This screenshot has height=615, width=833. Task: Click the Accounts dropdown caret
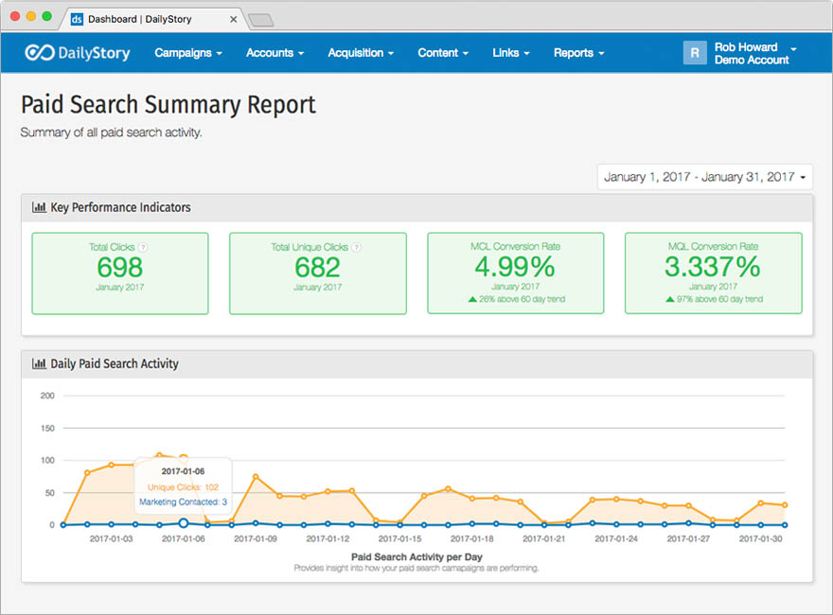(301, 54)
